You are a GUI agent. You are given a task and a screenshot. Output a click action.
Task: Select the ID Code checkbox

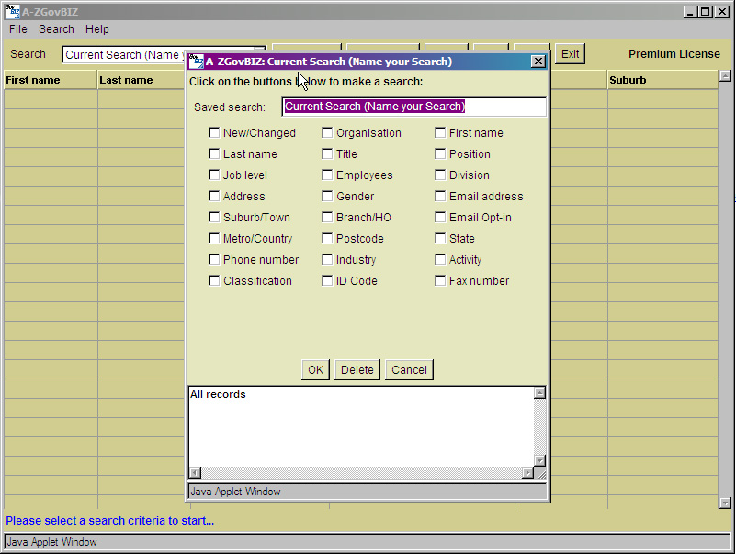click(327, 281)
